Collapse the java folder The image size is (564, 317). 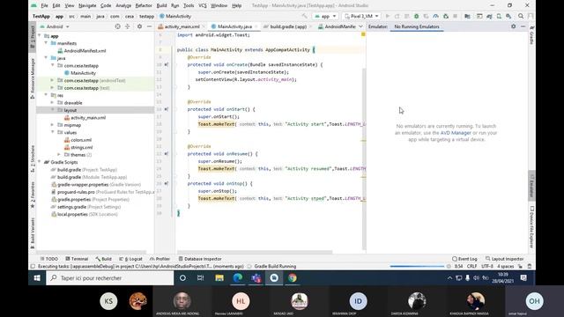pos(46,58)
